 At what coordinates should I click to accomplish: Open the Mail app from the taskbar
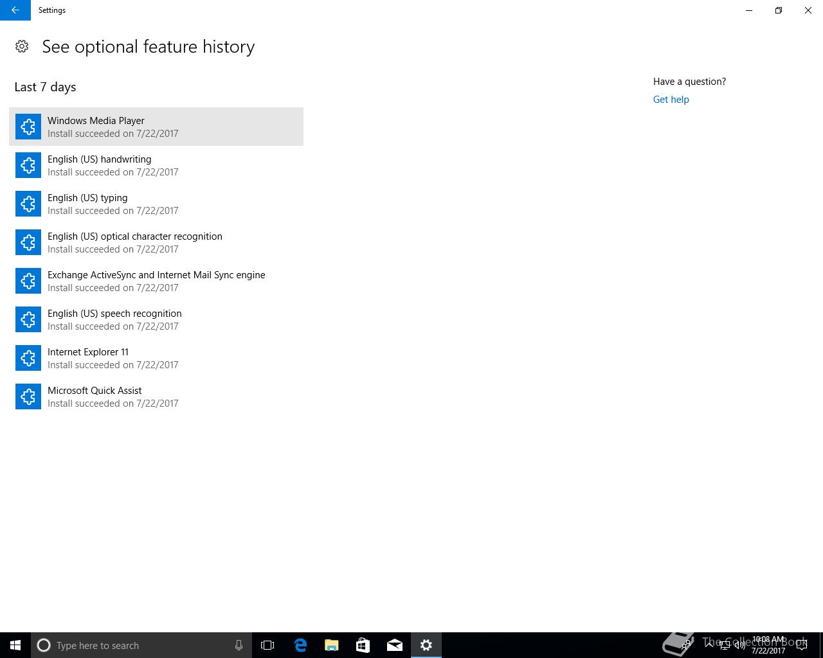pyautogui.click(x=395, y=645)
